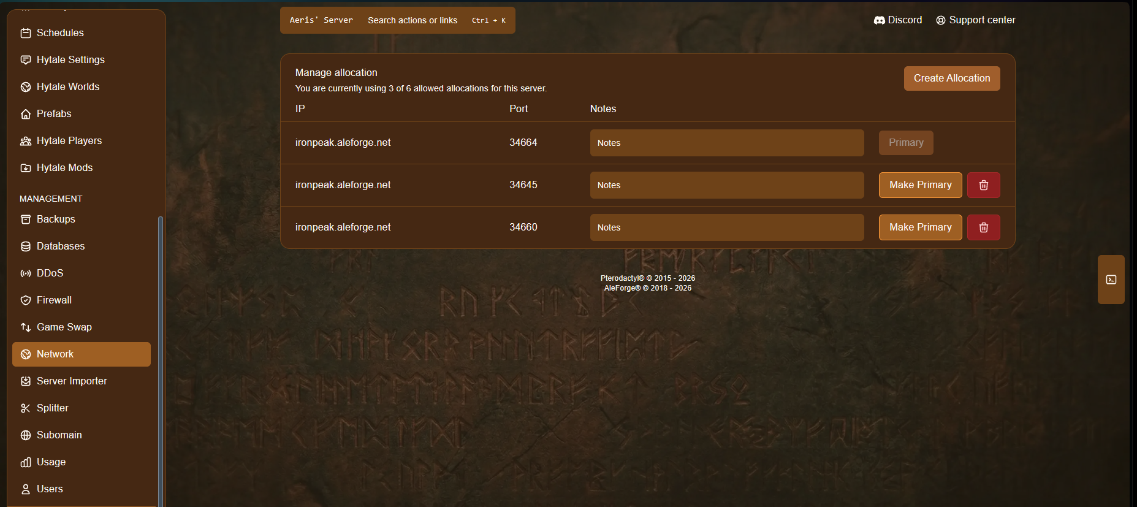1137x507 pixels.
Task: Click the disabled Primary button for port 34664
Action: [906, 143]
